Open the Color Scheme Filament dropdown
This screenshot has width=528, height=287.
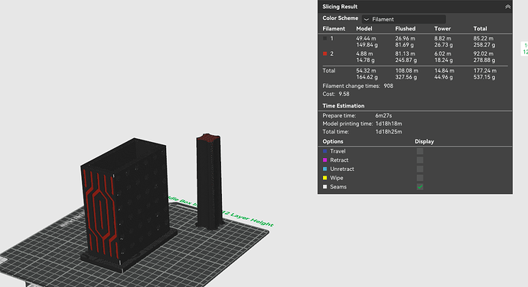coord(404,19)
